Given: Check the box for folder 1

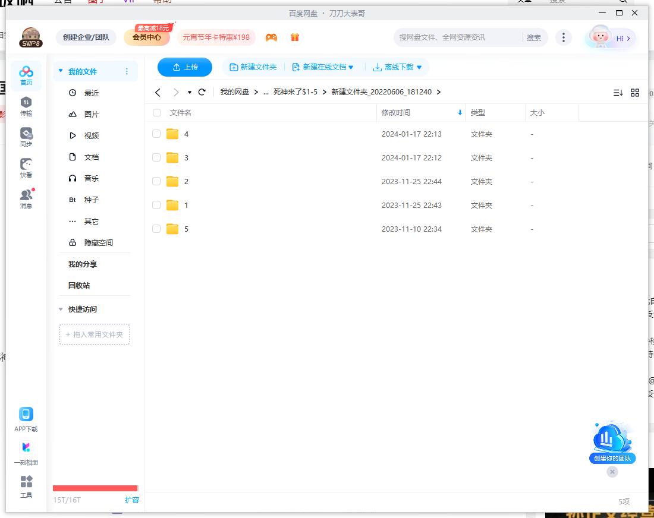Looking at the screenshot, I should (156, 205).
